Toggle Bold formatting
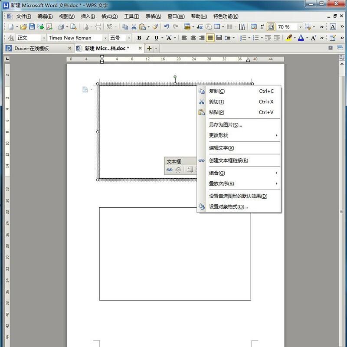 (x=139, y=38)
